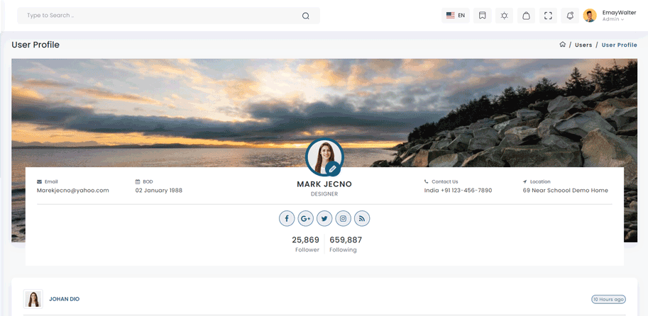The image size is (648, 316).
Task: Open the Google Plus social icon
Action: point(306,219)
